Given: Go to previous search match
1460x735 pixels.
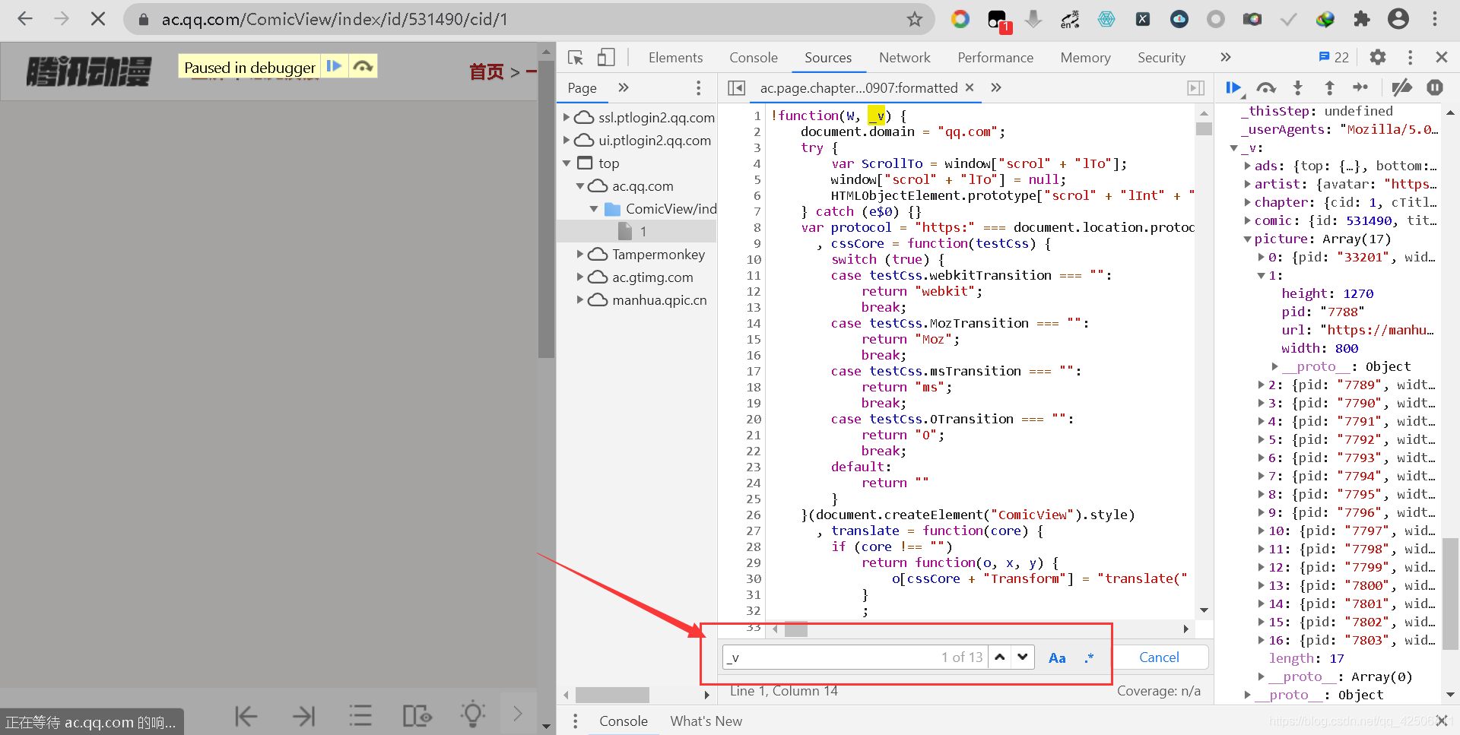Looking at the screenshot, I should (x=1000, y=657).
